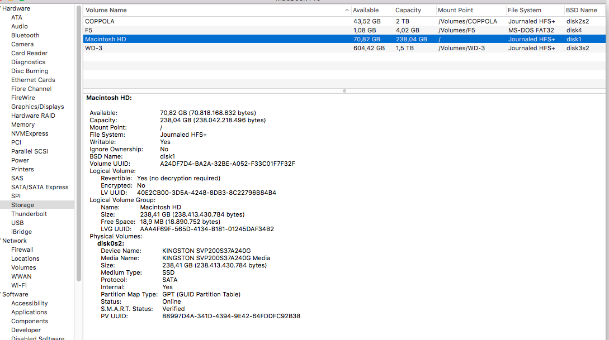This screenshot has width=609, height=340.
Task: Select Developer under Software
Action: pyautogui.click(x=26, y=330)
